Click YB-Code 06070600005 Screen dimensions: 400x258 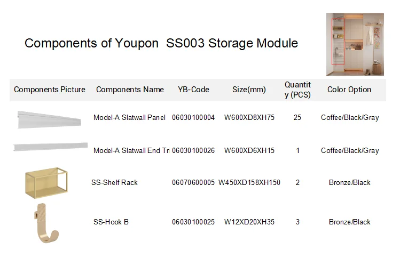193,182
